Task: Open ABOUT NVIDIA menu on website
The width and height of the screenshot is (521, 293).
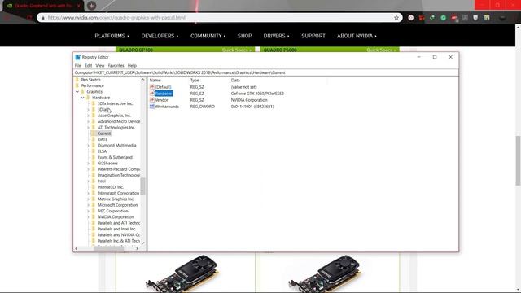Action: click(357, 36)
